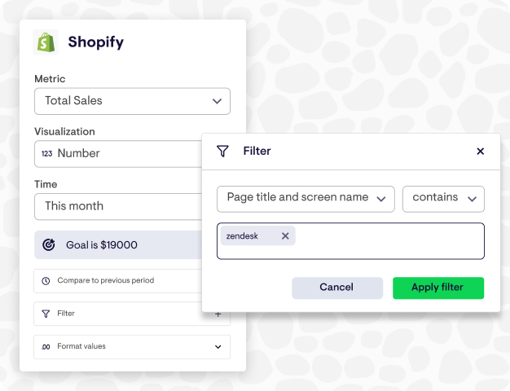Screen dimensions: 510x391
Task: Click the funnel icon in Filter dialog header
Action: point(222,151)
